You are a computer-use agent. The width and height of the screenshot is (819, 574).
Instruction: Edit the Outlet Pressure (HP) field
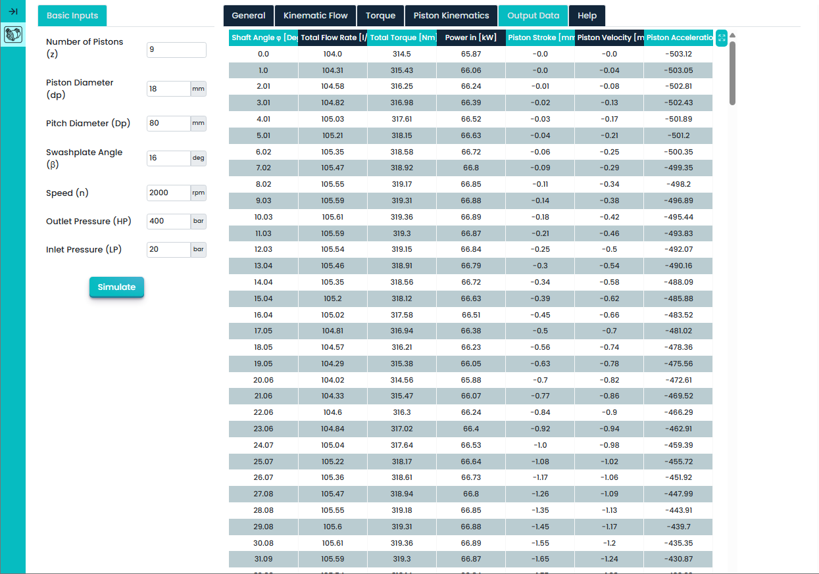[168, 222]
